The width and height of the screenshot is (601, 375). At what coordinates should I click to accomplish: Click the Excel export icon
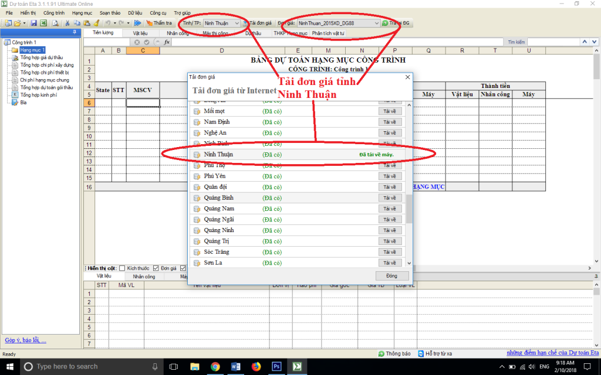click(43, 23)
